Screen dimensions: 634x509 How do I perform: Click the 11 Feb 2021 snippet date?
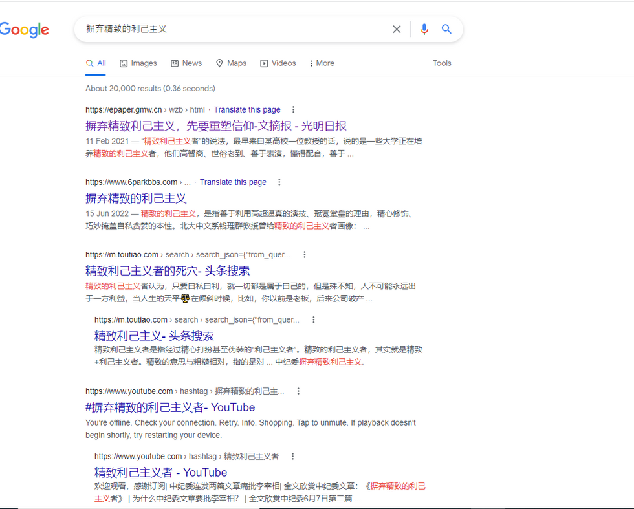(107, 141)
